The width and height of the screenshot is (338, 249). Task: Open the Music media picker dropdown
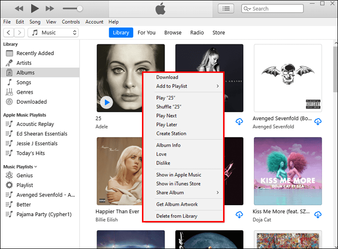point(53,32)
